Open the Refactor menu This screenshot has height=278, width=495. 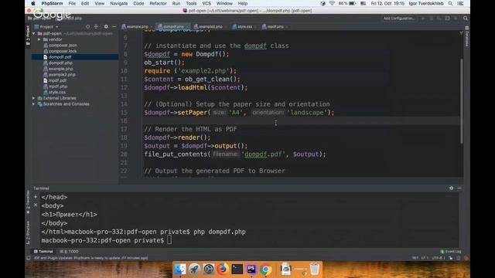[x=158, y=3]
